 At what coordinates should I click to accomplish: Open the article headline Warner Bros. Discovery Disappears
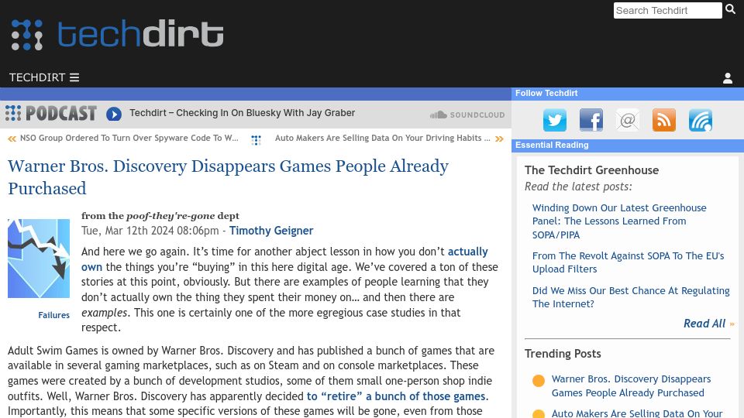pyautogui.click(x=228, y=176)
